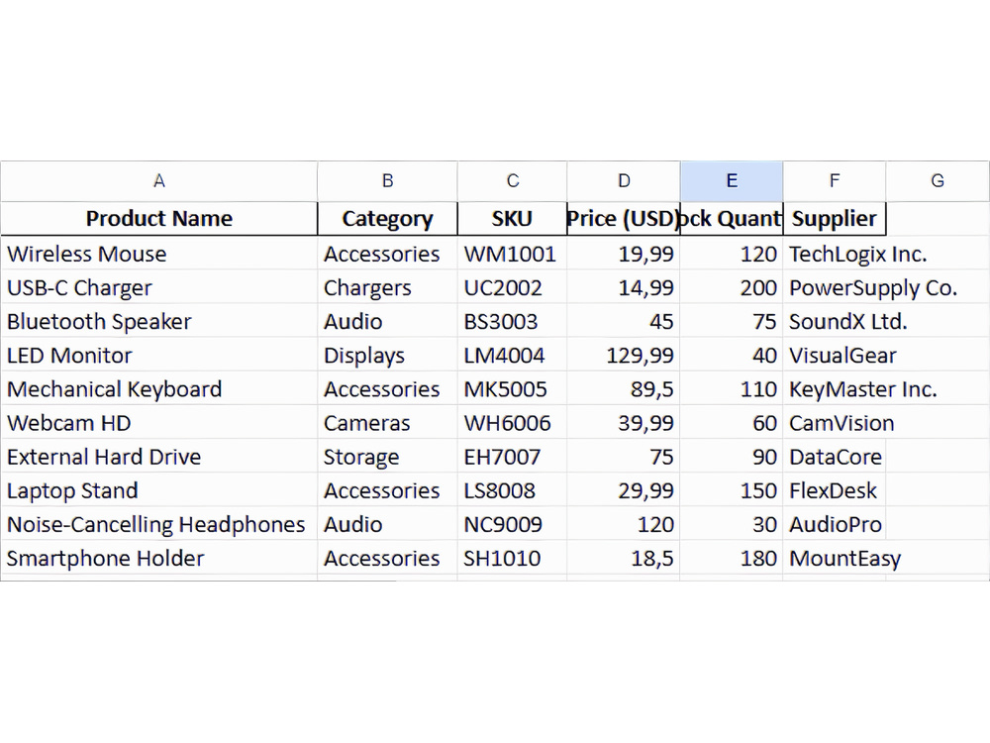
Task: Click supplier cell CamVision
Action: coord(835,423)
